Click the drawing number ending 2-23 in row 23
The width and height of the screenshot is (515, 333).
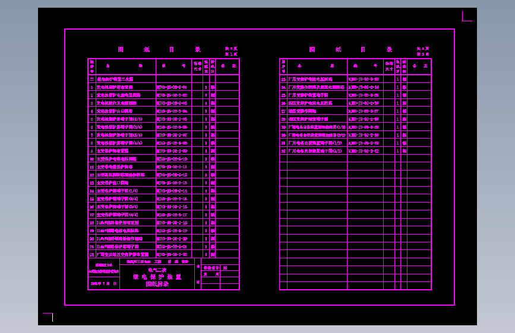click(364, 79)
